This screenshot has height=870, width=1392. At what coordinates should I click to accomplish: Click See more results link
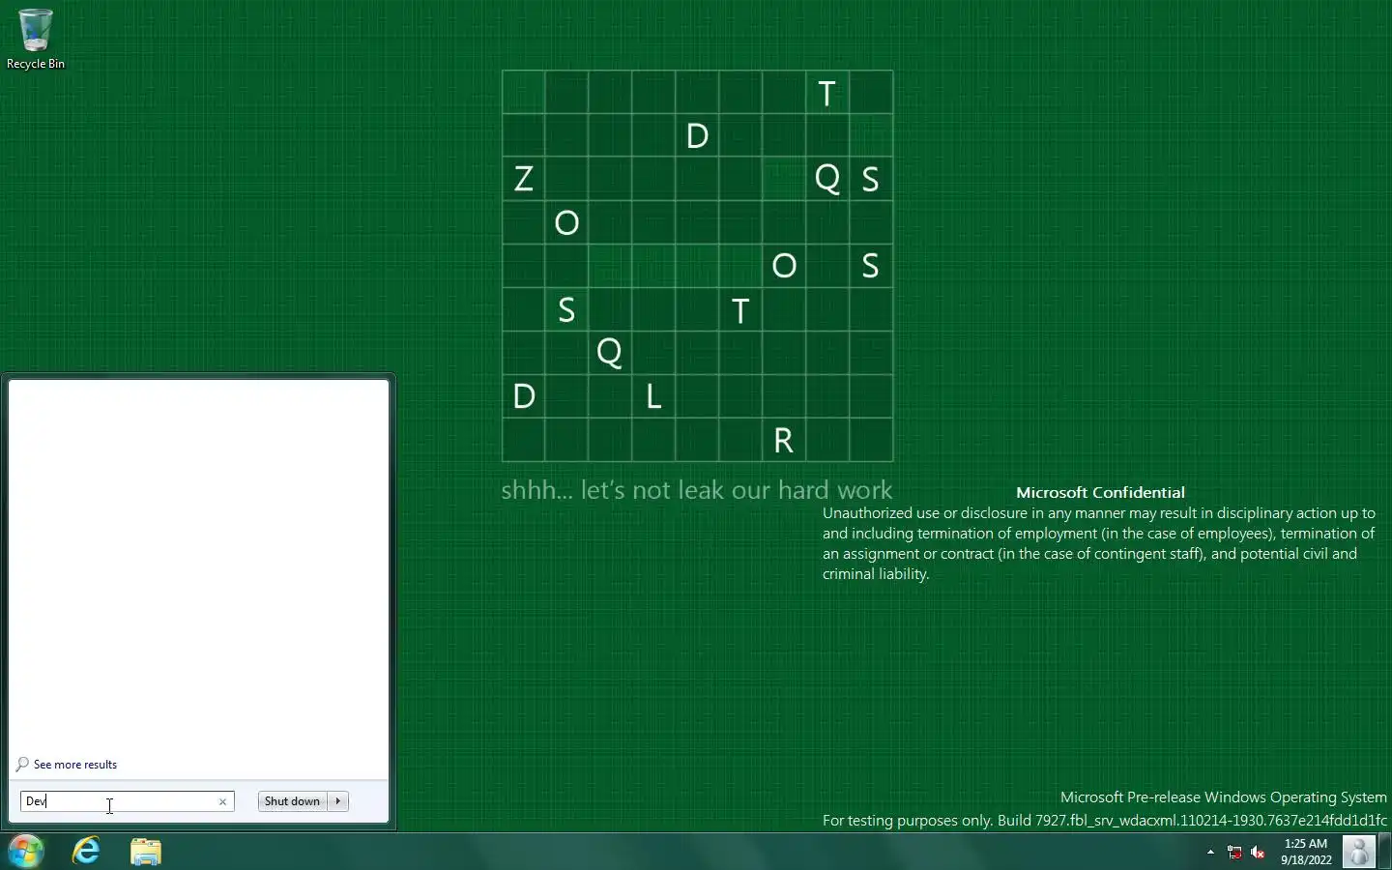click(75, 765)
